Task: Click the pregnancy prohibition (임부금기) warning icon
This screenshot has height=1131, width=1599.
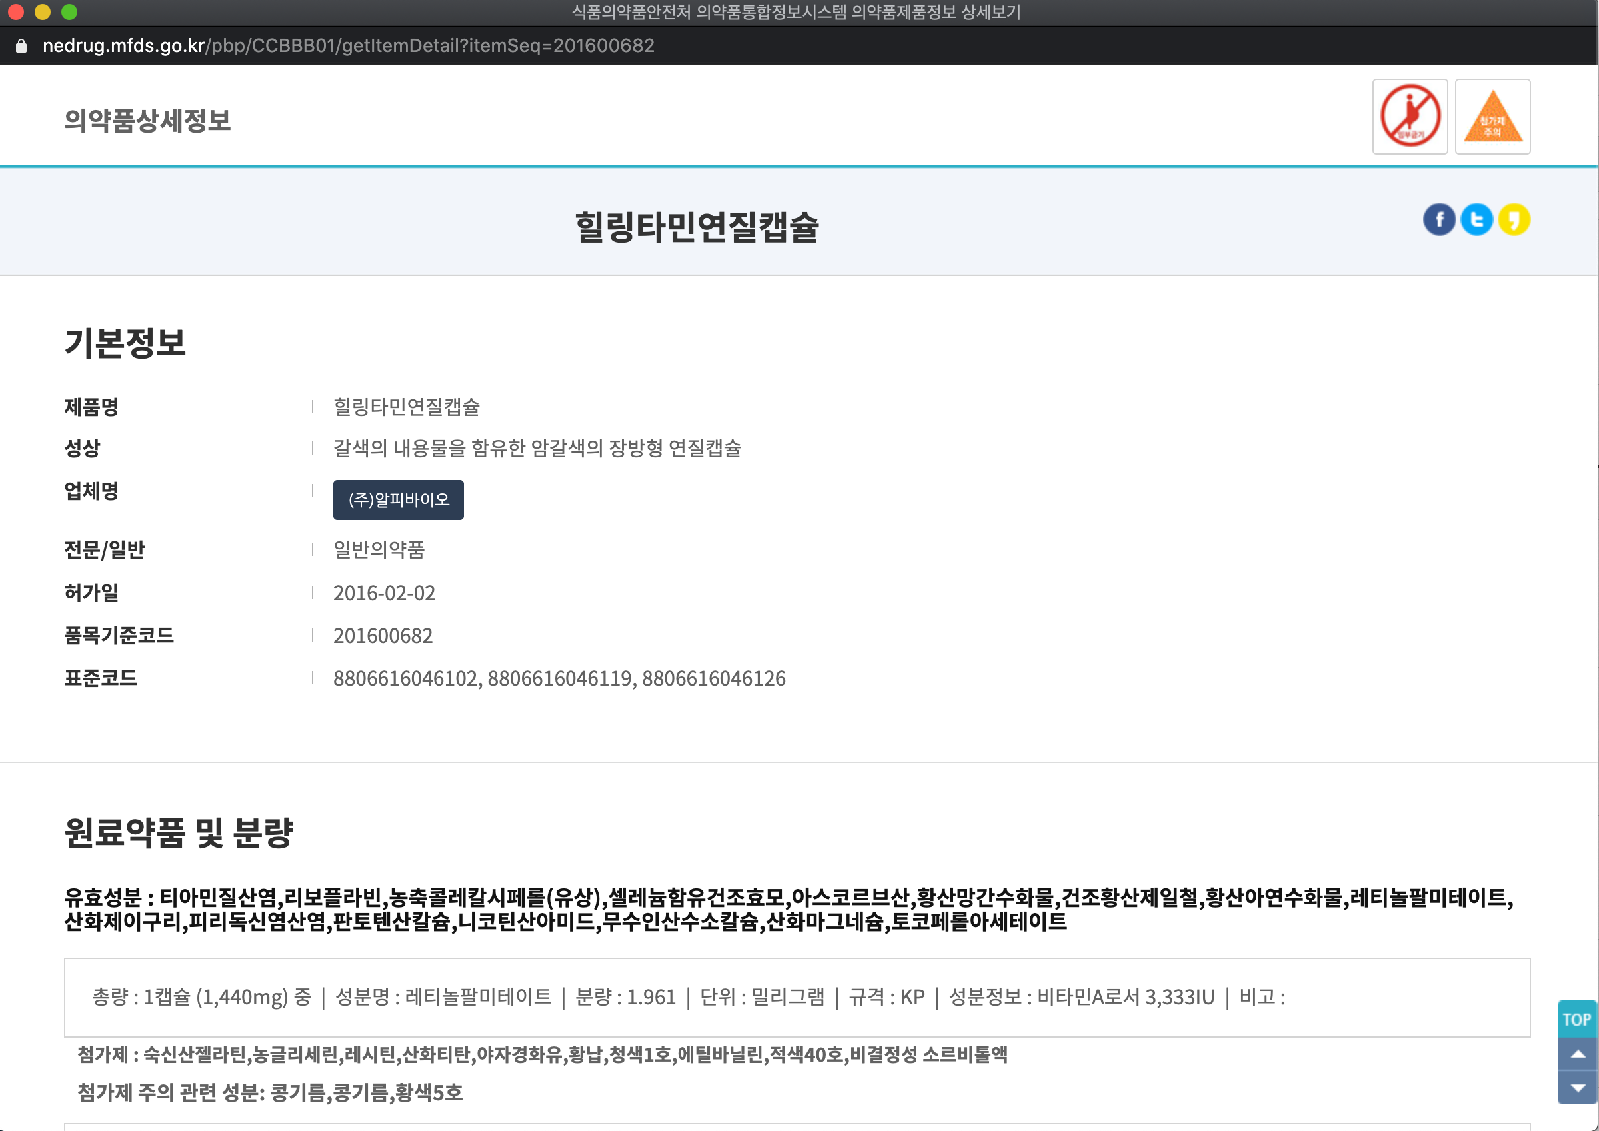Action: coord(1410,116)
